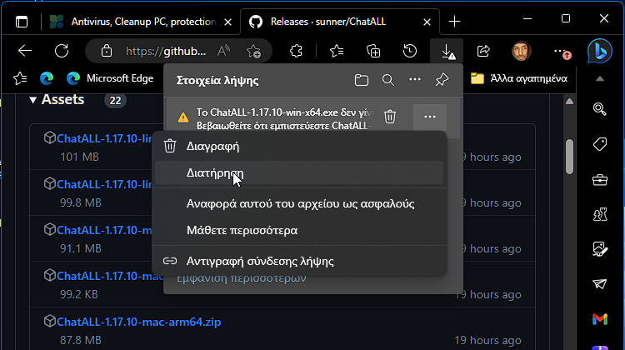This screenshot has width=625, height=350.
Task: Open downloads folder icon in panel
Action: [x=362, y=80]
